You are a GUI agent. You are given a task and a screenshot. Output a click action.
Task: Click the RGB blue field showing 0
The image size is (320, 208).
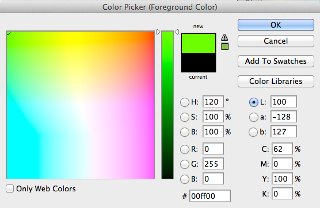point(213,179)
